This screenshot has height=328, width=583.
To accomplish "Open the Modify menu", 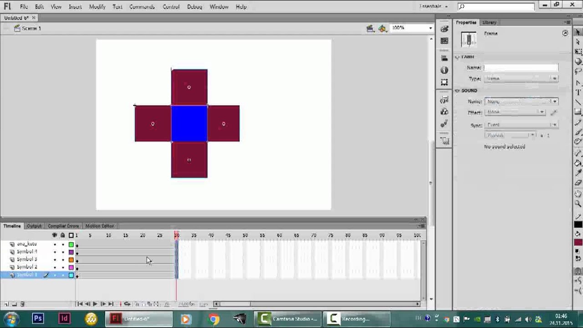I will click(x=97, y=6).
